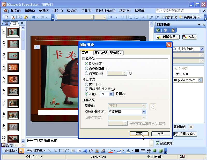The width and height of the screenshot is (207, 160).
Task: Open the 播放動畫後 不要變暗 dropdown
Action: pos(144,112)
